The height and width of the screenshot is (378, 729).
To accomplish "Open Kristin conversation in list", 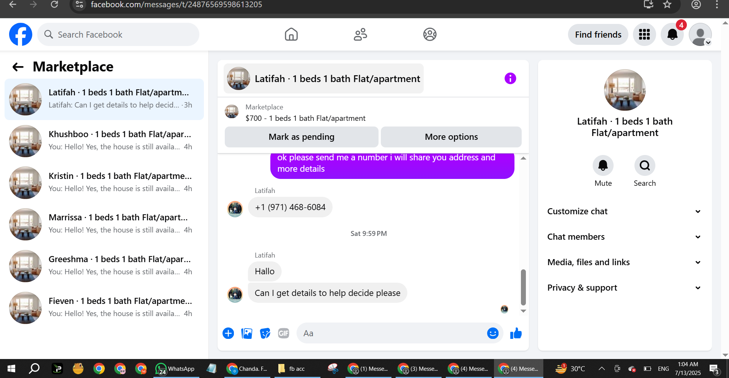I will coord(104,183).
